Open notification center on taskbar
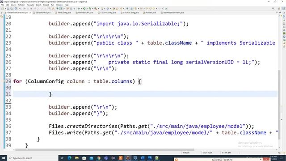The image size is (286, 161). point(281,158)
